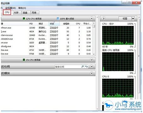Select the process with PID 4732

tap(47, 50)
